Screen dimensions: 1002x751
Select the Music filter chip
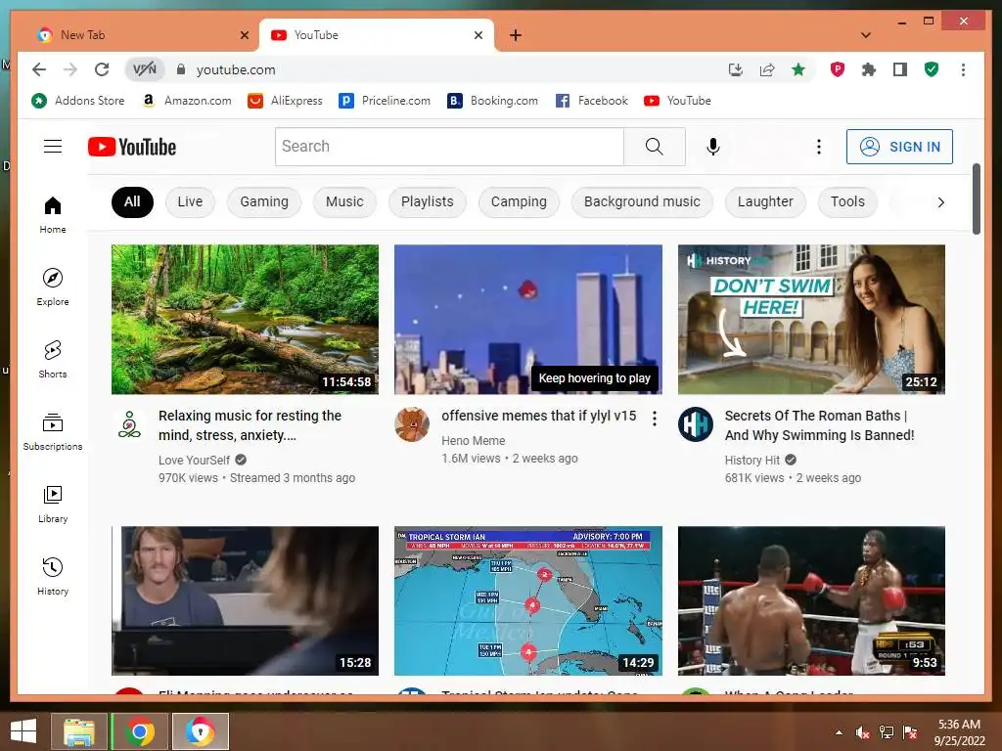[x=344, y=201]
